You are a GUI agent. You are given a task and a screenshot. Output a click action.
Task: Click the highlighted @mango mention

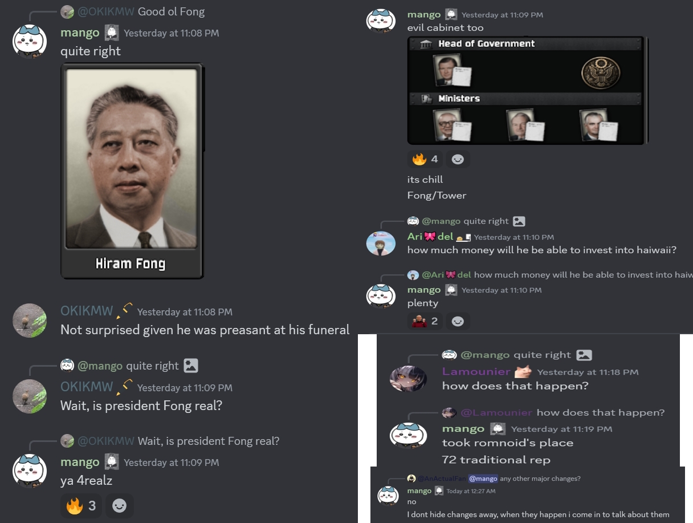[x=483, y=479]
